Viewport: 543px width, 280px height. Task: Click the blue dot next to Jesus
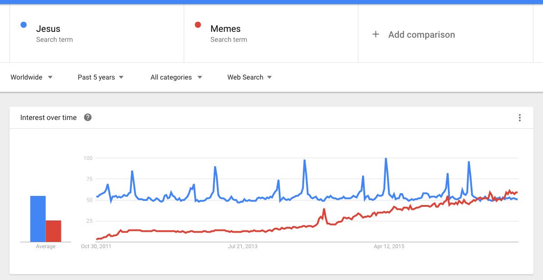tap(24, 25)
